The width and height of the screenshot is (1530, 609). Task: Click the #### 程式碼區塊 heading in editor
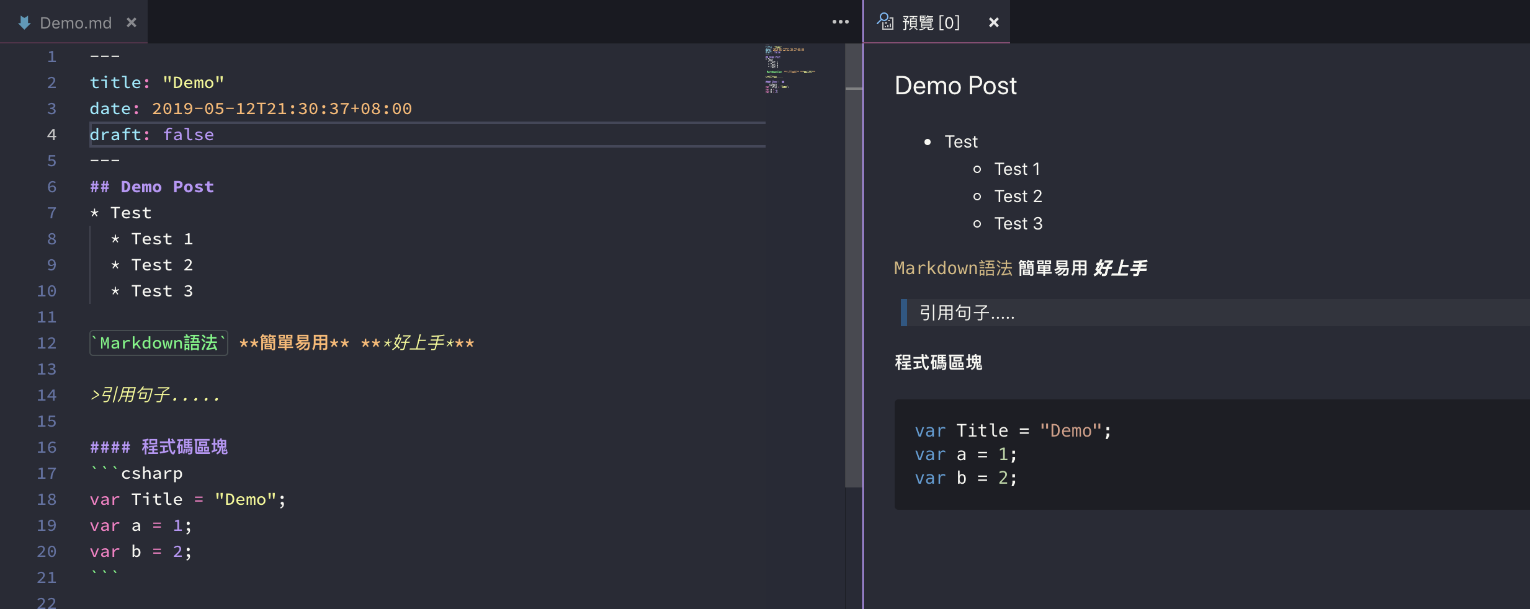tap(159, 447)
